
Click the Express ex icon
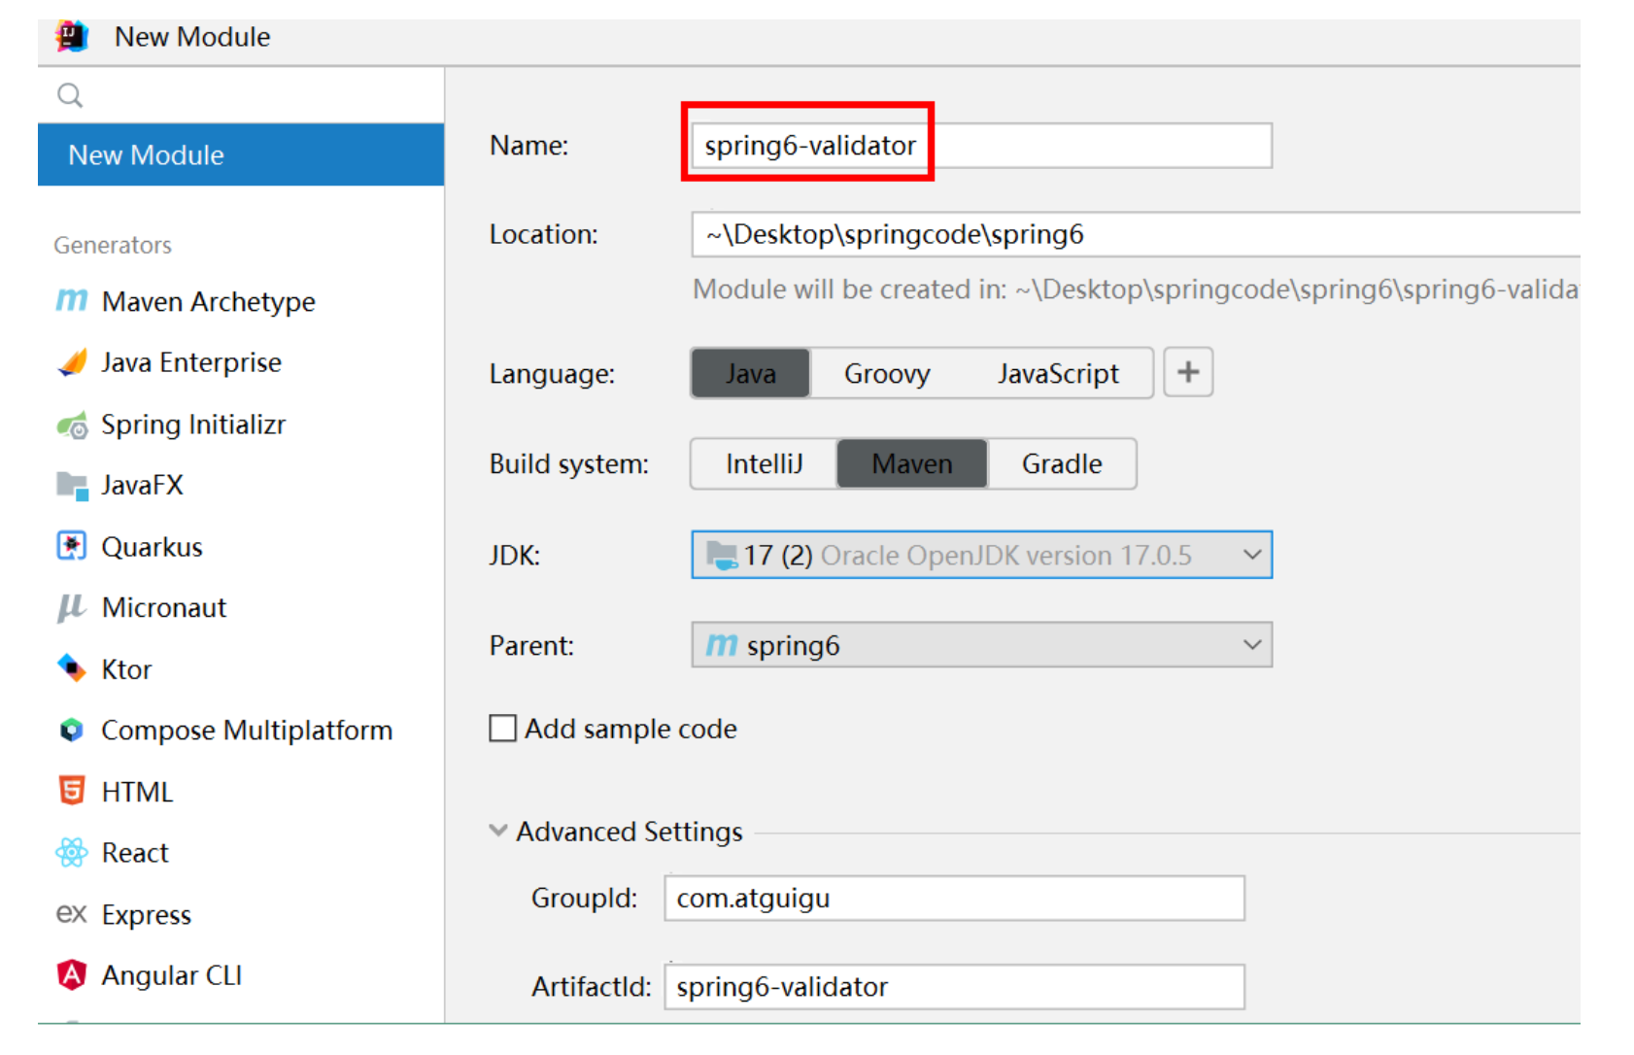72,914
